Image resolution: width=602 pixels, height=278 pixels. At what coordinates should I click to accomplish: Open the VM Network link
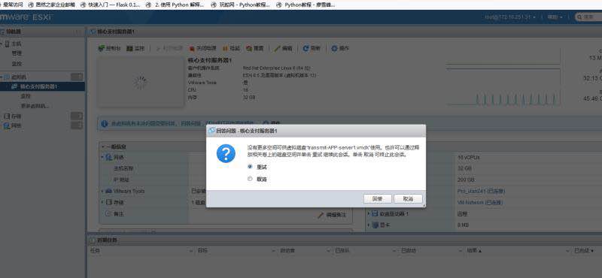(x=480, y=202)
